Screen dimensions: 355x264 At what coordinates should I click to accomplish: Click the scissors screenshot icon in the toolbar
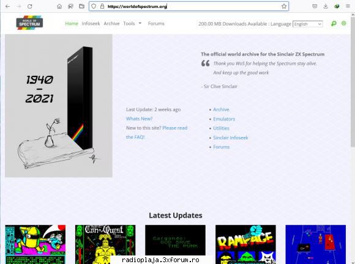pos(70,6)
